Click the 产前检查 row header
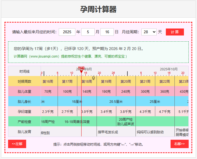The width and height of the screenshot is (197, 159). [x=24, y=122]
